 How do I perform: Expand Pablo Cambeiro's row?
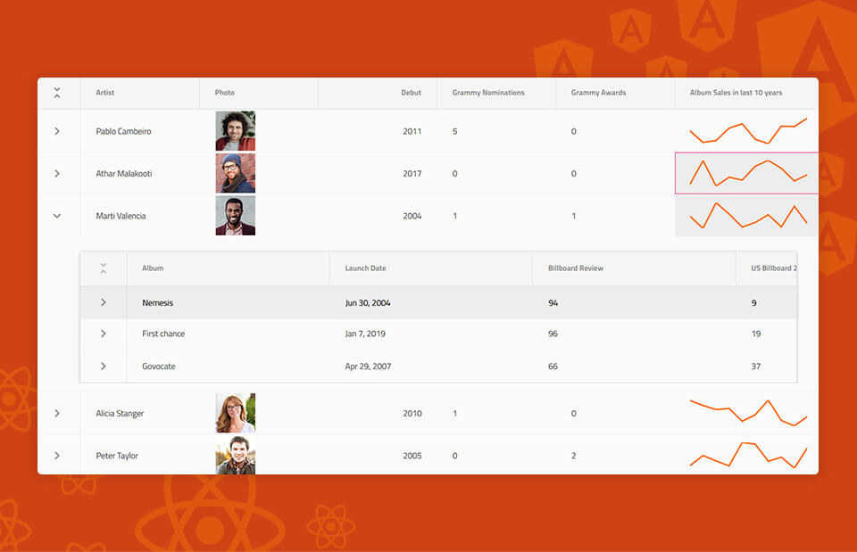[x=57, y=130]
